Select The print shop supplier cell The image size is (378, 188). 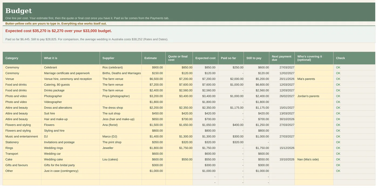click(x=121, y=142)
